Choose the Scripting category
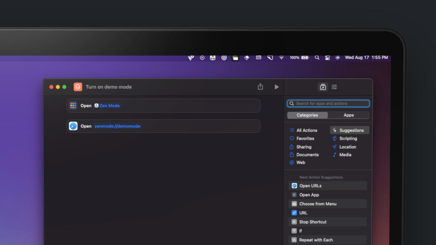Viewport: 436px width, 245px height. [348, 139]
